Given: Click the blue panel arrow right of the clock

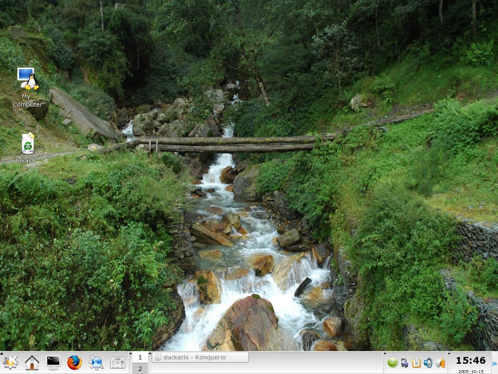Looking at the screenshot, I should pyautogui.click(x=495, y=363).
